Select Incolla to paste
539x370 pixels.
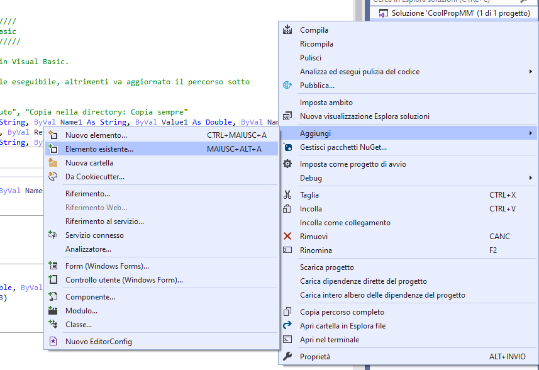click(x=408, y=209)
